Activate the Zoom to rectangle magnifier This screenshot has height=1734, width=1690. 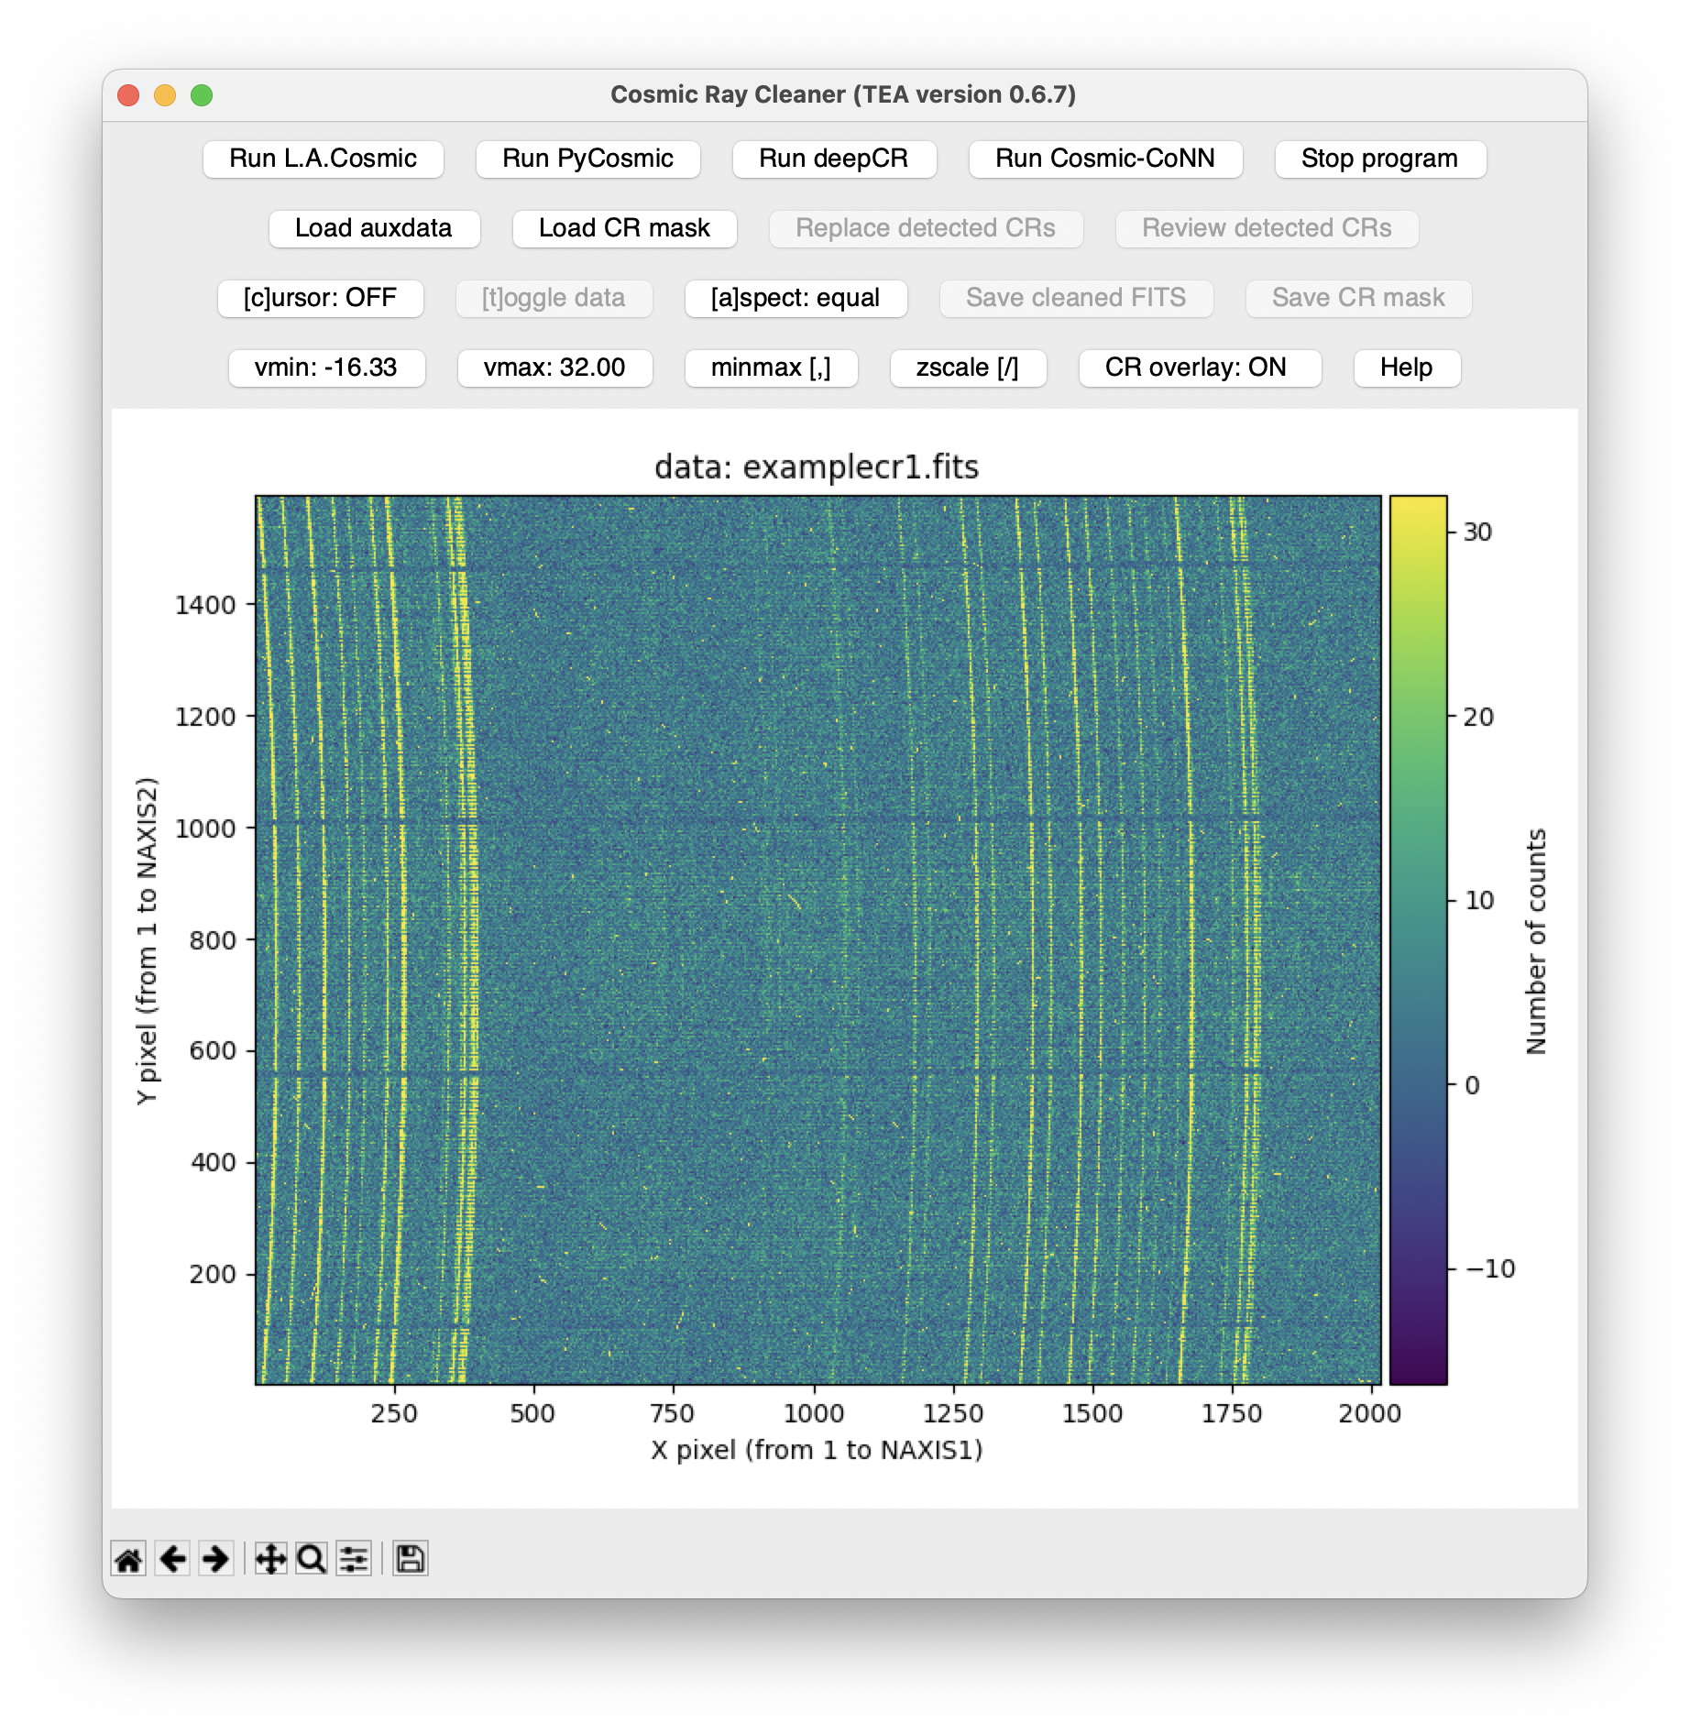[312, 1559]
